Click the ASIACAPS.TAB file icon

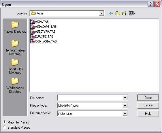pos(32,26)
